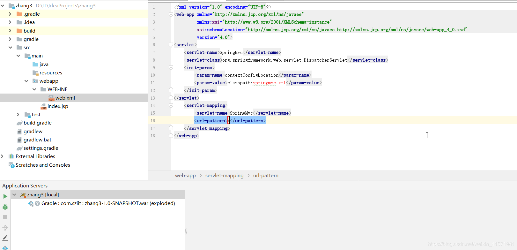Expand the gradle folder
The width and height of the screenshot is (517, 250).
(10, 39)
